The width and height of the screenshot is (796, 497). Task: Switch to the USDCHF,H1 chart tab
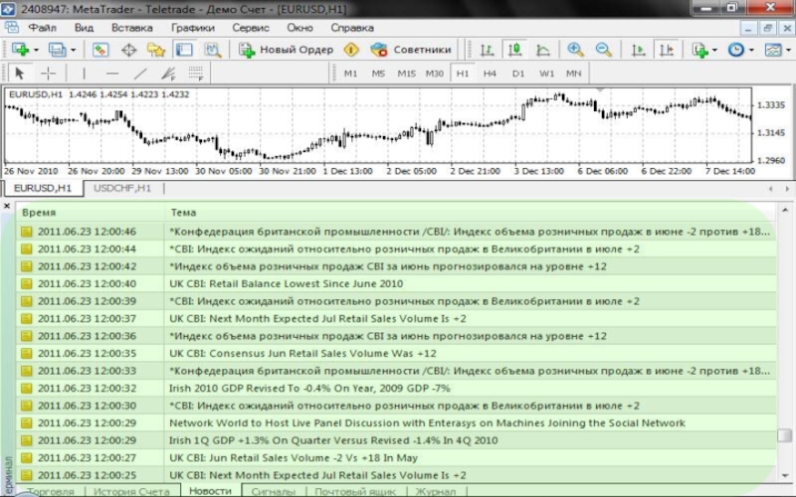(x=122, y=188)
